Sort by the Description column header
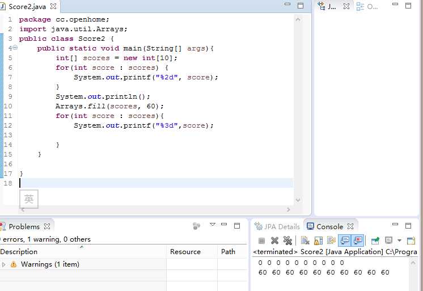The width and height of the screenshot is (423, 291). (x=83, y=252)
